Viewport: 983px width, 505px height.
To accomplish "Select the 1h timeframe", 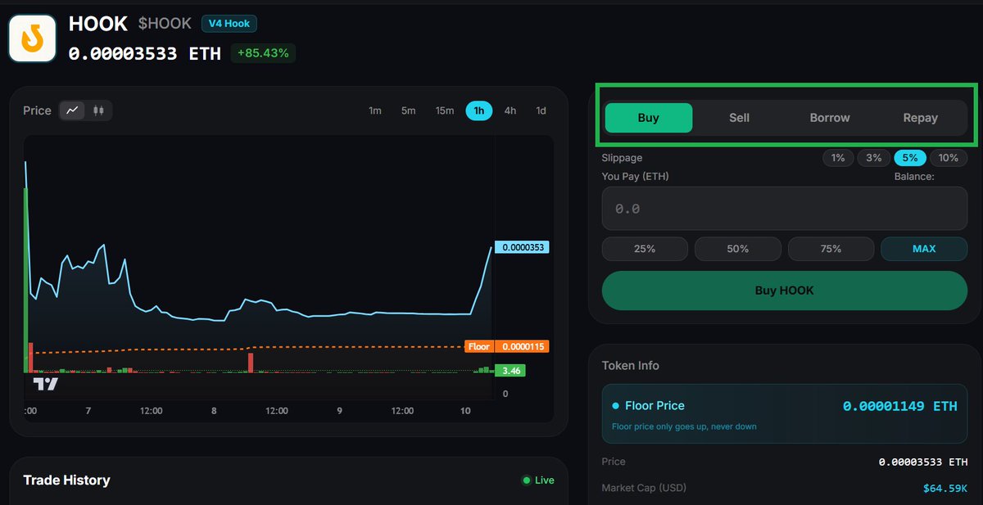I will click(479, 110).
